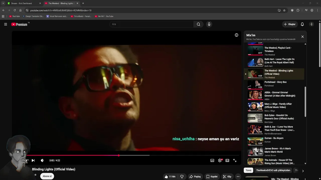This screenshot has width=321, height=180.
Task: Play Portishead Glory Box from playlist
Action: 274,84
